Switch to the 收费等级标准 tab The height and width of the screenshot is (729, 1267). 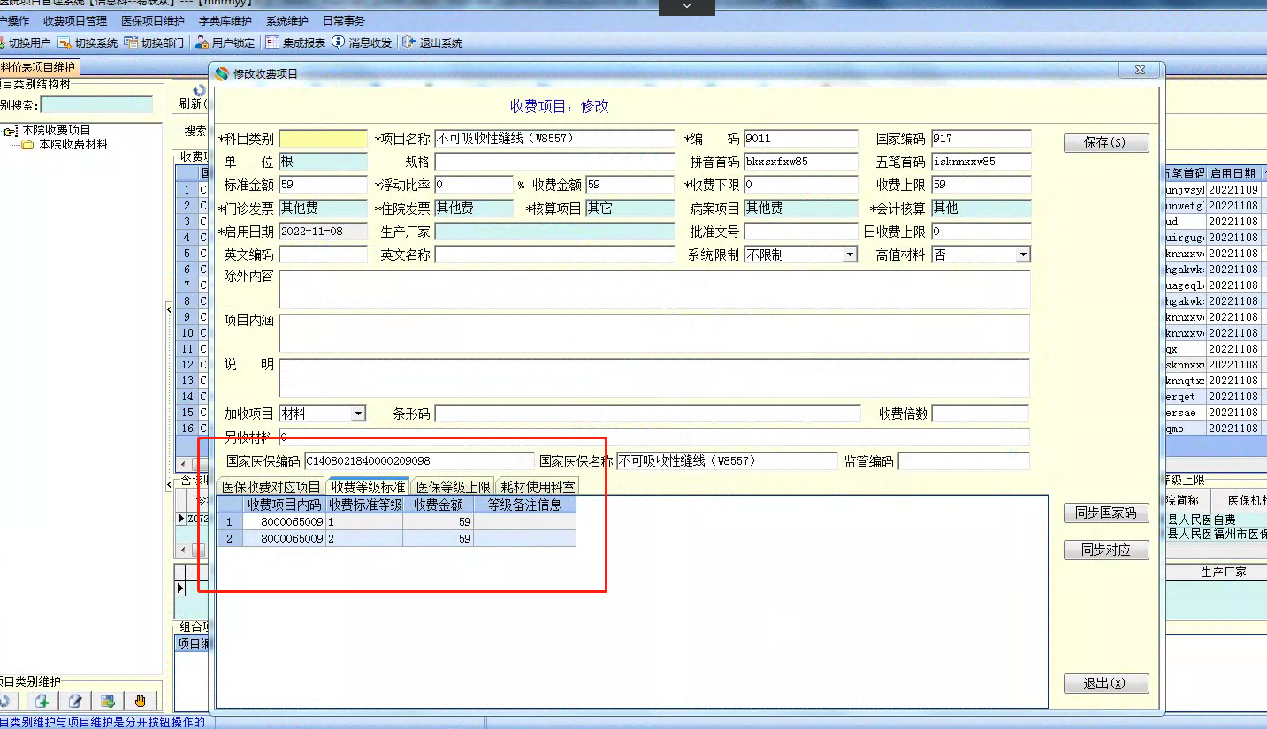point(368,487)
